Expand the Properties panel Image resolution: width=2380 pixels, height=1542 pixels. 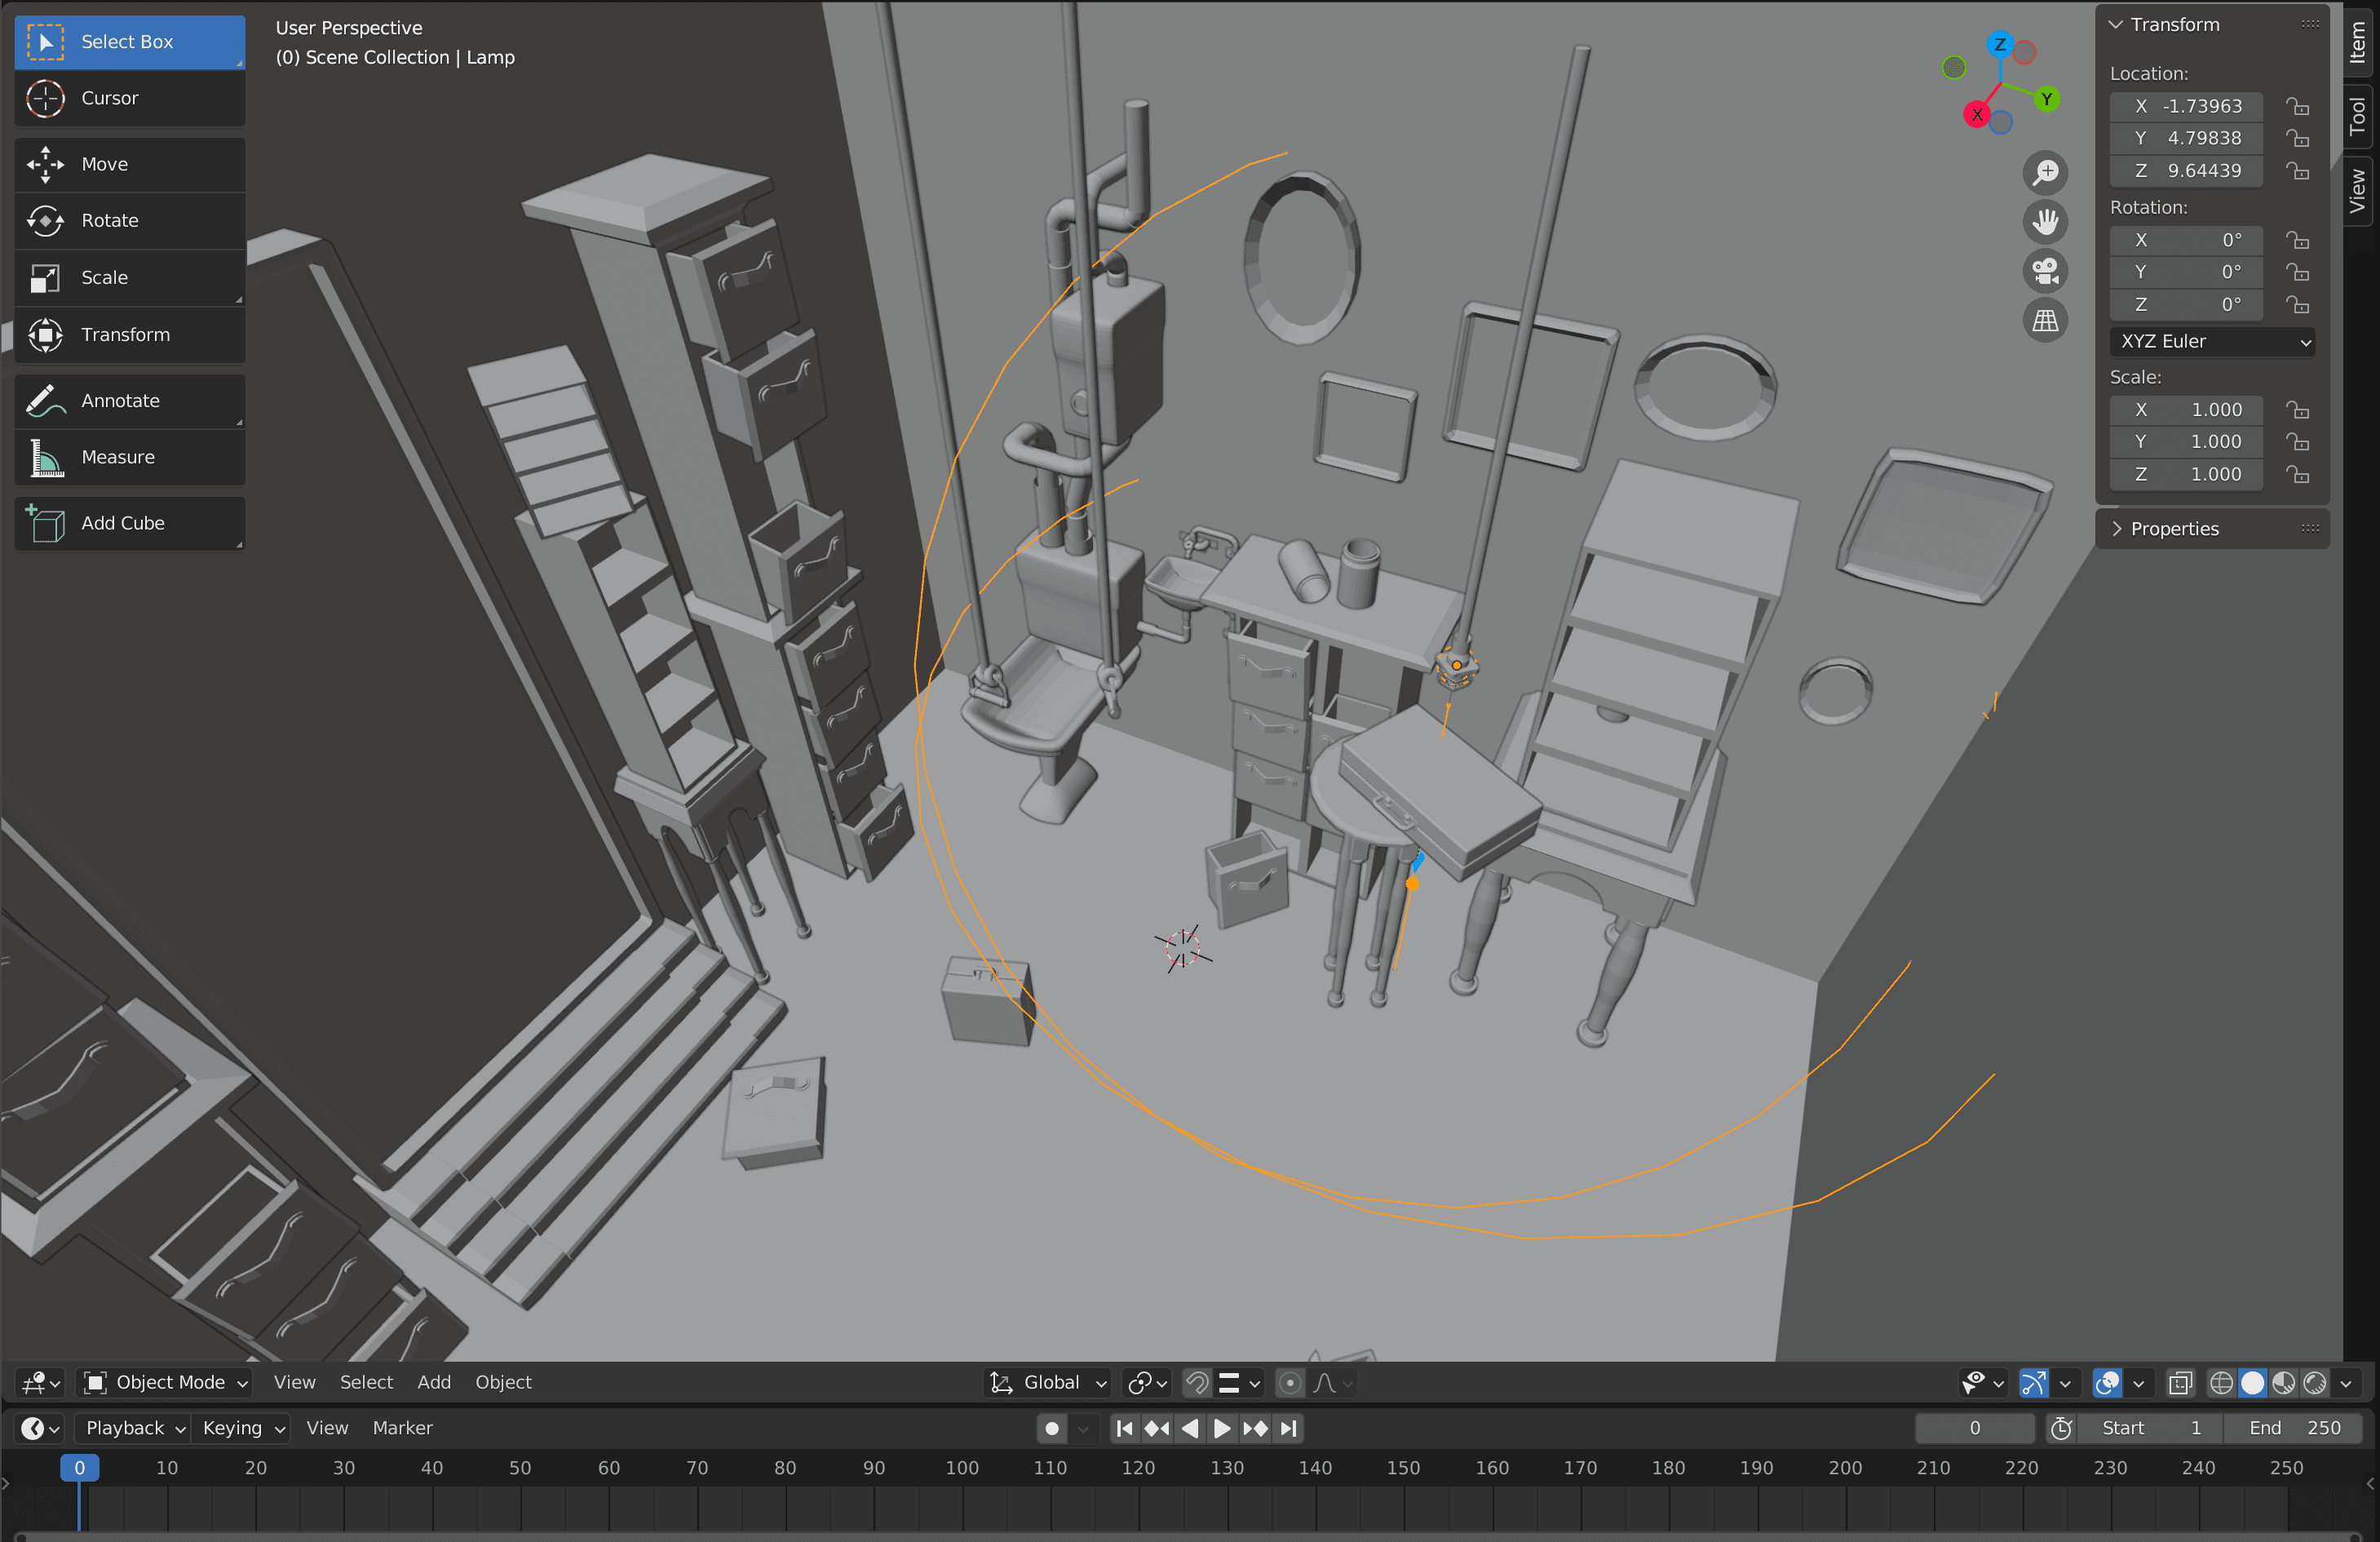tap(2174, 529)
